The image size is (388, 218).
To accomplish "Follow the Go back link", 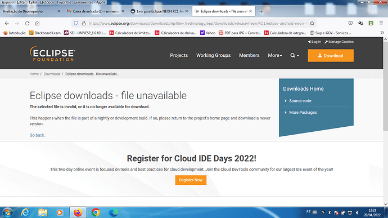I will point(37,135).
